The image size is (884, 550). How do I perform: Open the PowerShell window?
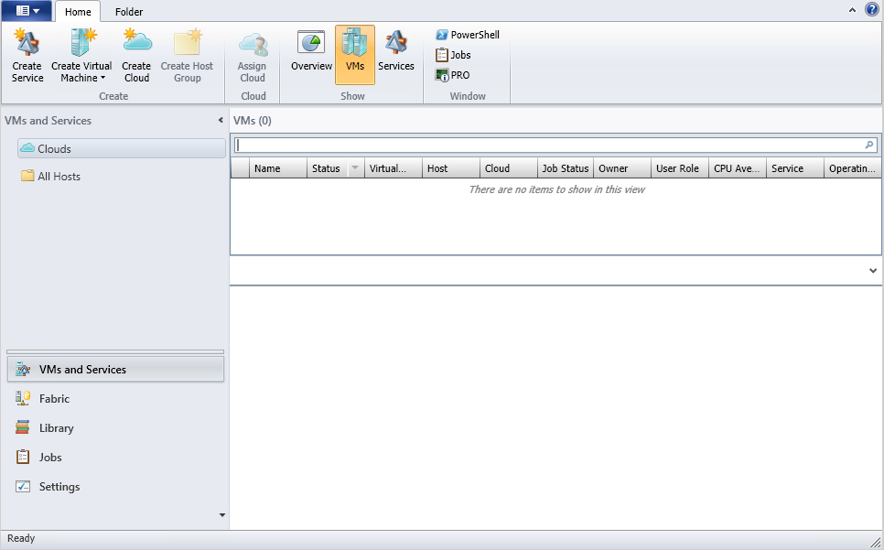(468, 35)
